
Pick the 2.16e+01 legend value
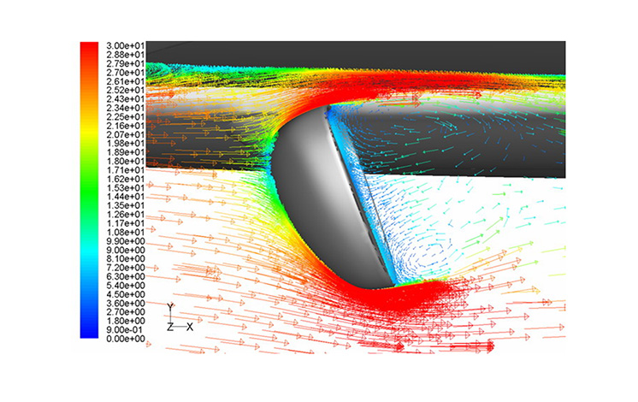[x=126, y=126]
